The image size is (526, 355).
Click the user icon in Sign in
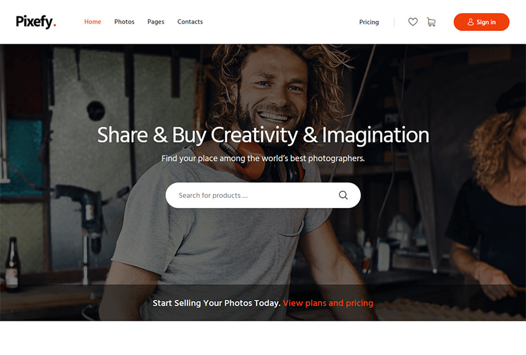click(x=470, y=22)
